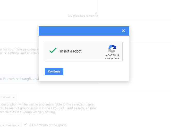Select the "All members of the group" label
Screen dimensions: 171x127
point(48,125)
